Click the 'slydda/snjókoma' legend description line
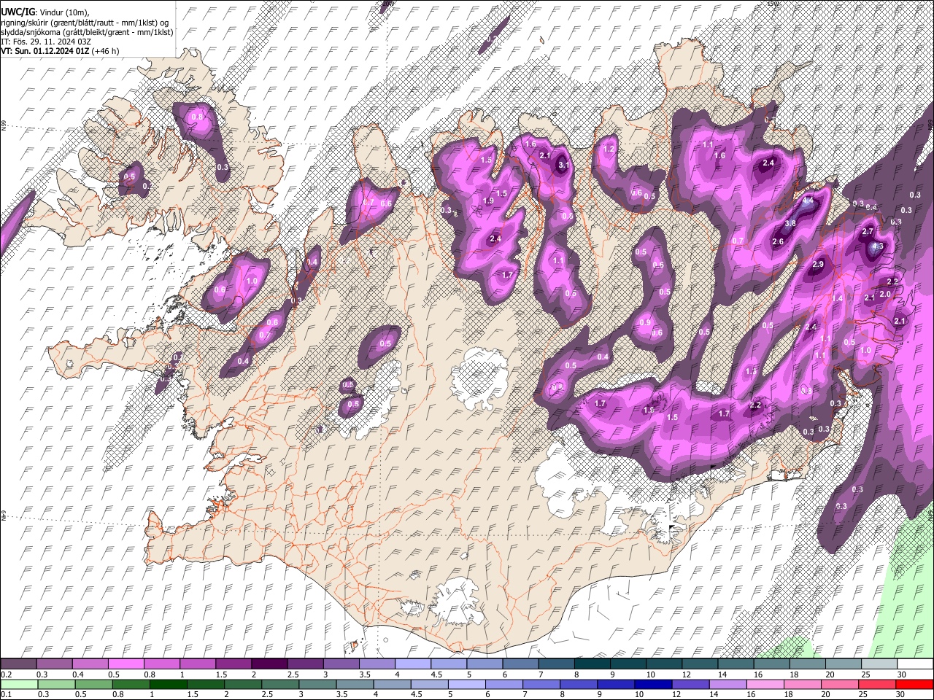The image size is (934, 700). pos(87,32)
